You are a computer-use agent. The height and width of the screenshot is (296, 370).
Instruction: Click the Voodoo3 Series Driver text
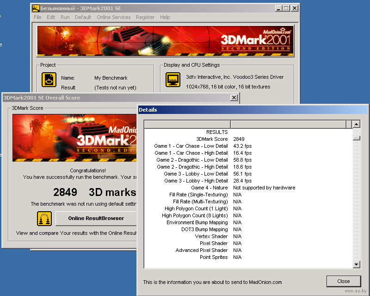point(234,77)
